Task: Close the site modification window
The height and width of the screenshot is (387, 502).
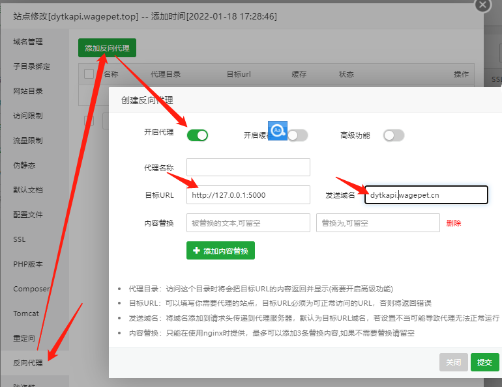Action: 482,5
